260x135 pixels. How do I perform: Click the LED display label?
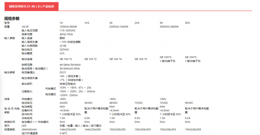tap(24, 126)
